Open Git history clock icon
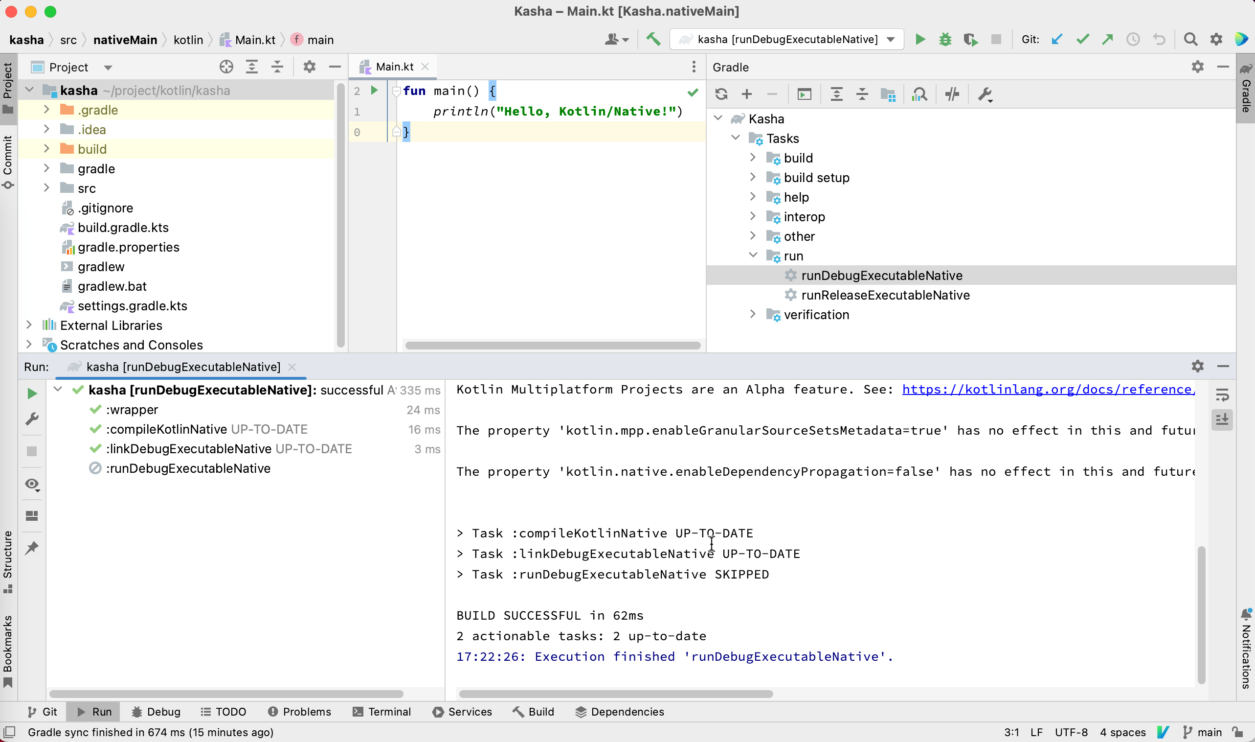1255x742 pixels. click(x=1133, y=39)
